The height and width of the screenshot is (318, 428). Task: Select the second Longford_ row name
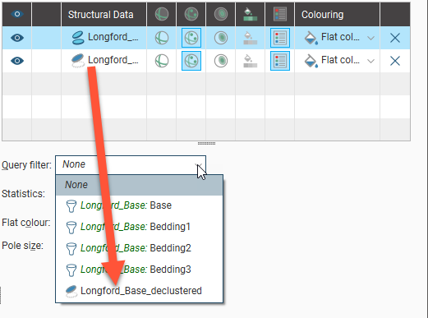pyautogui.click(x=113, y=60)
